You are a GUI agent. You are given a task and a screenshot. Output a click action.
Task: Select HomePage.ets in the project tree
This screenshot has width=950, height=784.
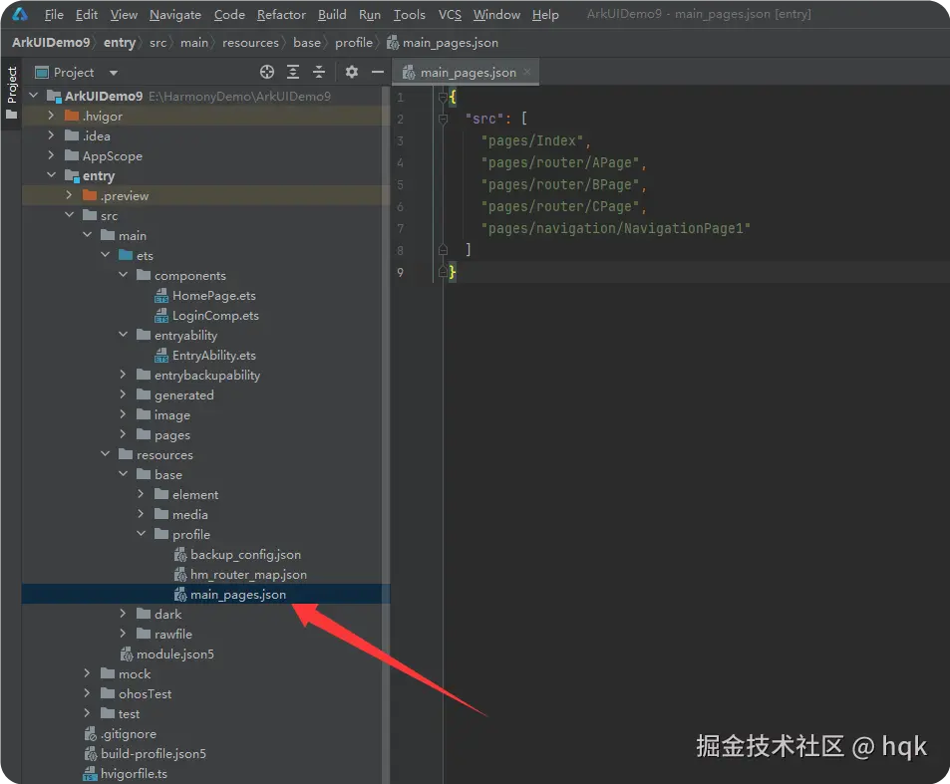pos(213,295)
